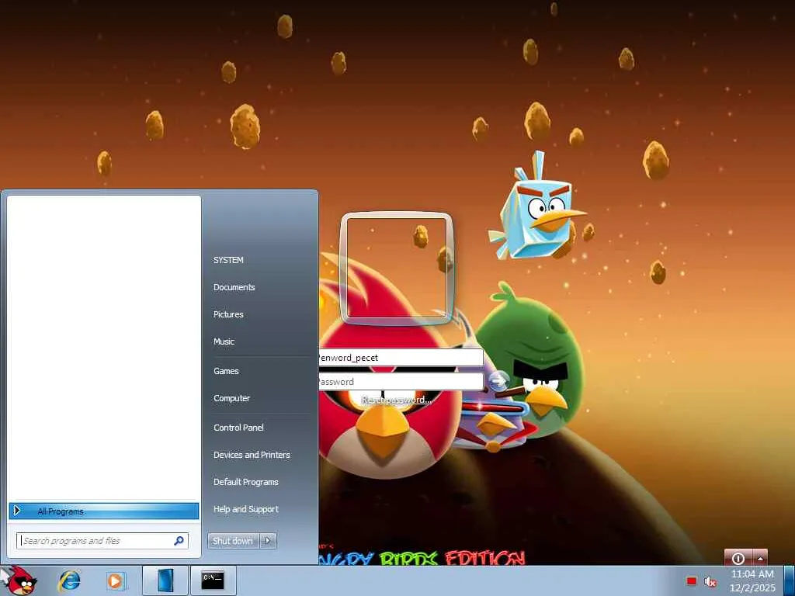The height and width of the screenshot is (596, 795).
Task: Expand the login screen power options arrow
Action: tap(760, 557)
